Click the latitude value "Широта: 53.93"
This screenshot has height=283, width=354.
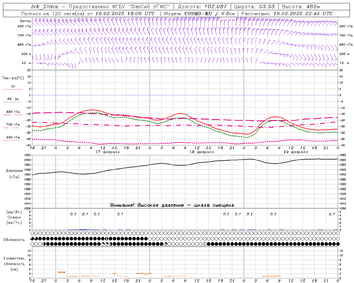tap(255, 7)
